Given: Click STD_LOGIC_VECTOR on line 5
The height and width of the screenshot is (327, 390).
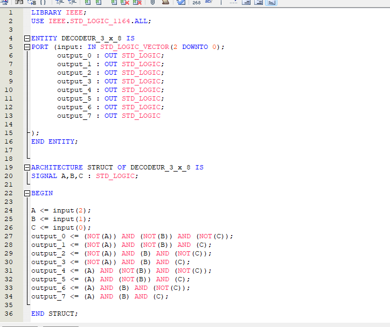Looking at the screenshot, I should (135, 47).
